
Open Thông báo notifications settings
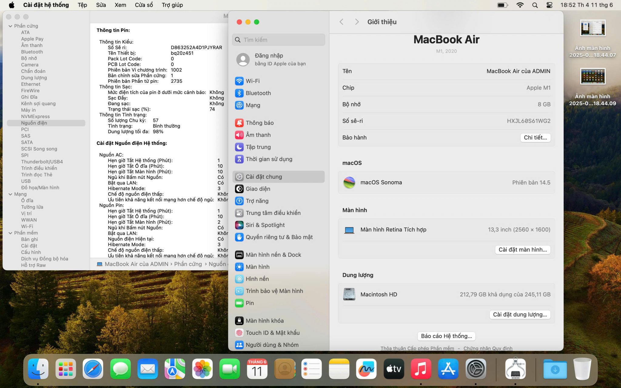[278, 123]
